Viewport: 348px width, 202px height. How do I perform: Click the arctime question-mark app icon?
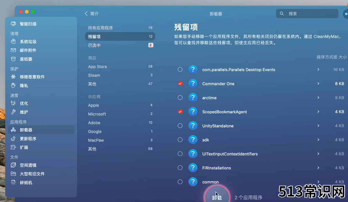pos(193,98)
